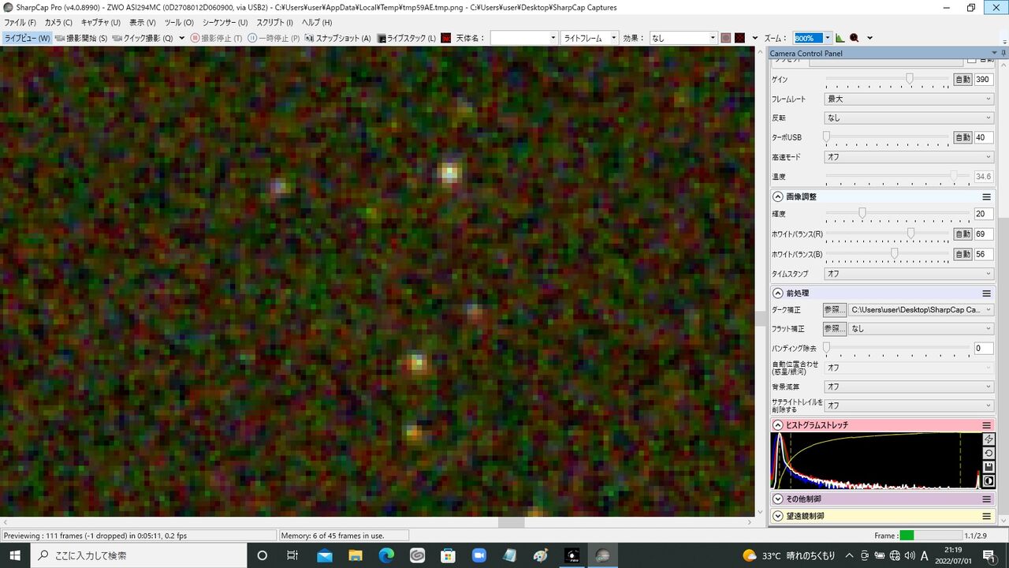1009x568 pixels.
Task: Click the magnifier icon next to the zoom box
Action: pyautogui.click(x=854, y=38)
